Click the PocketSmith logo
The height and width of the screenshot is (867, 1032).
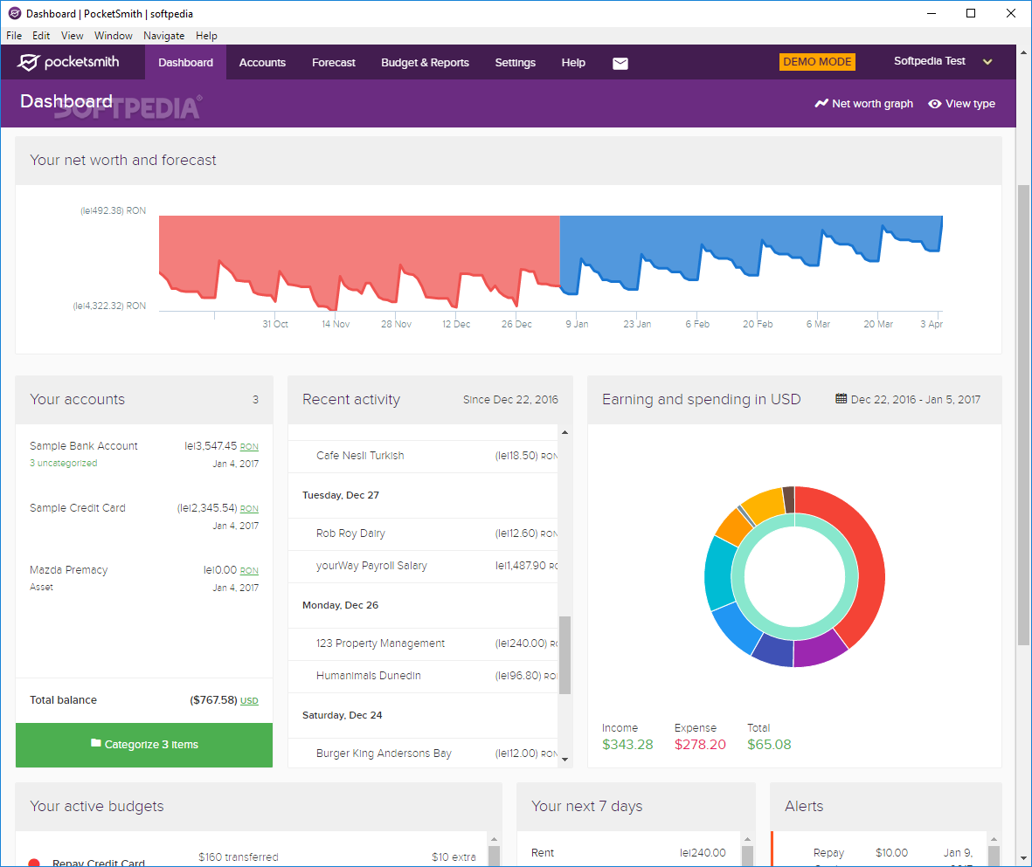68,62
